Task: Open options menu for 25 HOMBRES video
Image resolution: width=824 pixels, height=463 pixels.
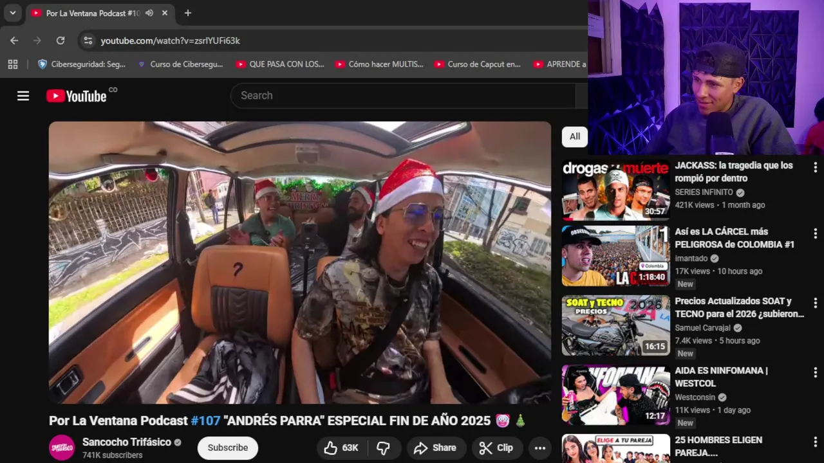Action: pyautogui.click(x=815, y=442)
